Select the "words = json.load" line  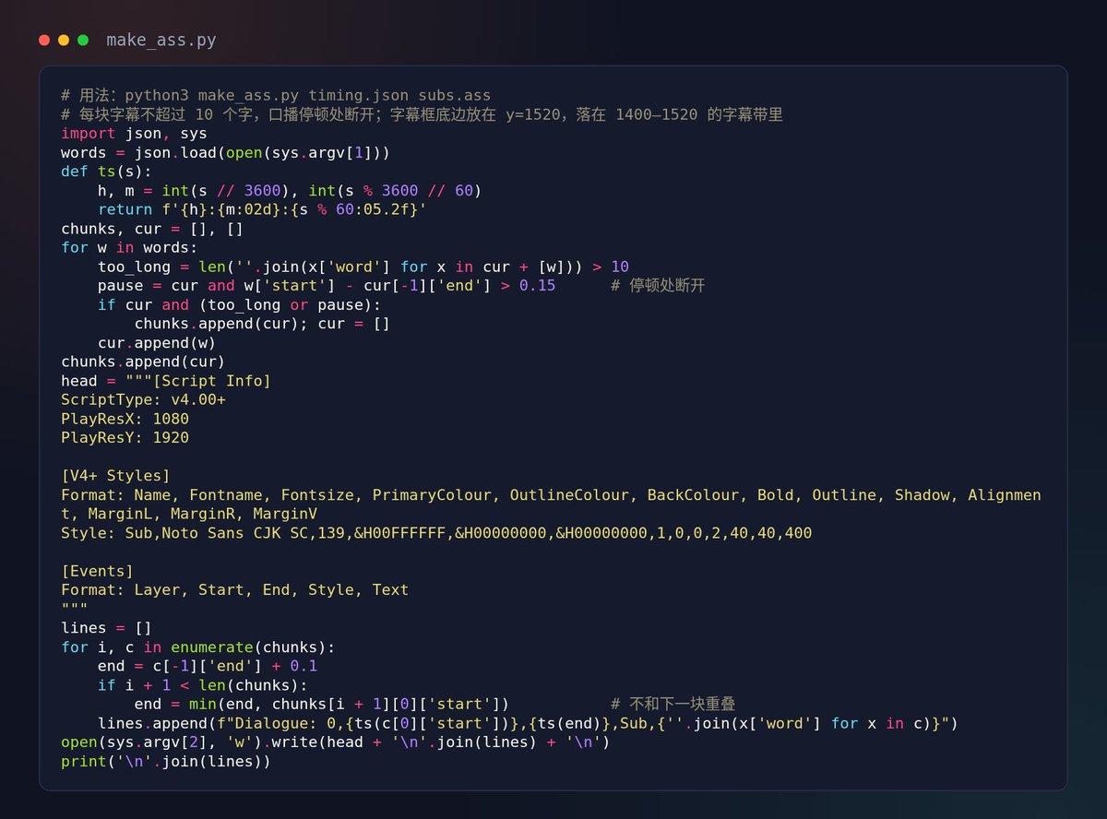pyautogui.click(x=226, y=152)
